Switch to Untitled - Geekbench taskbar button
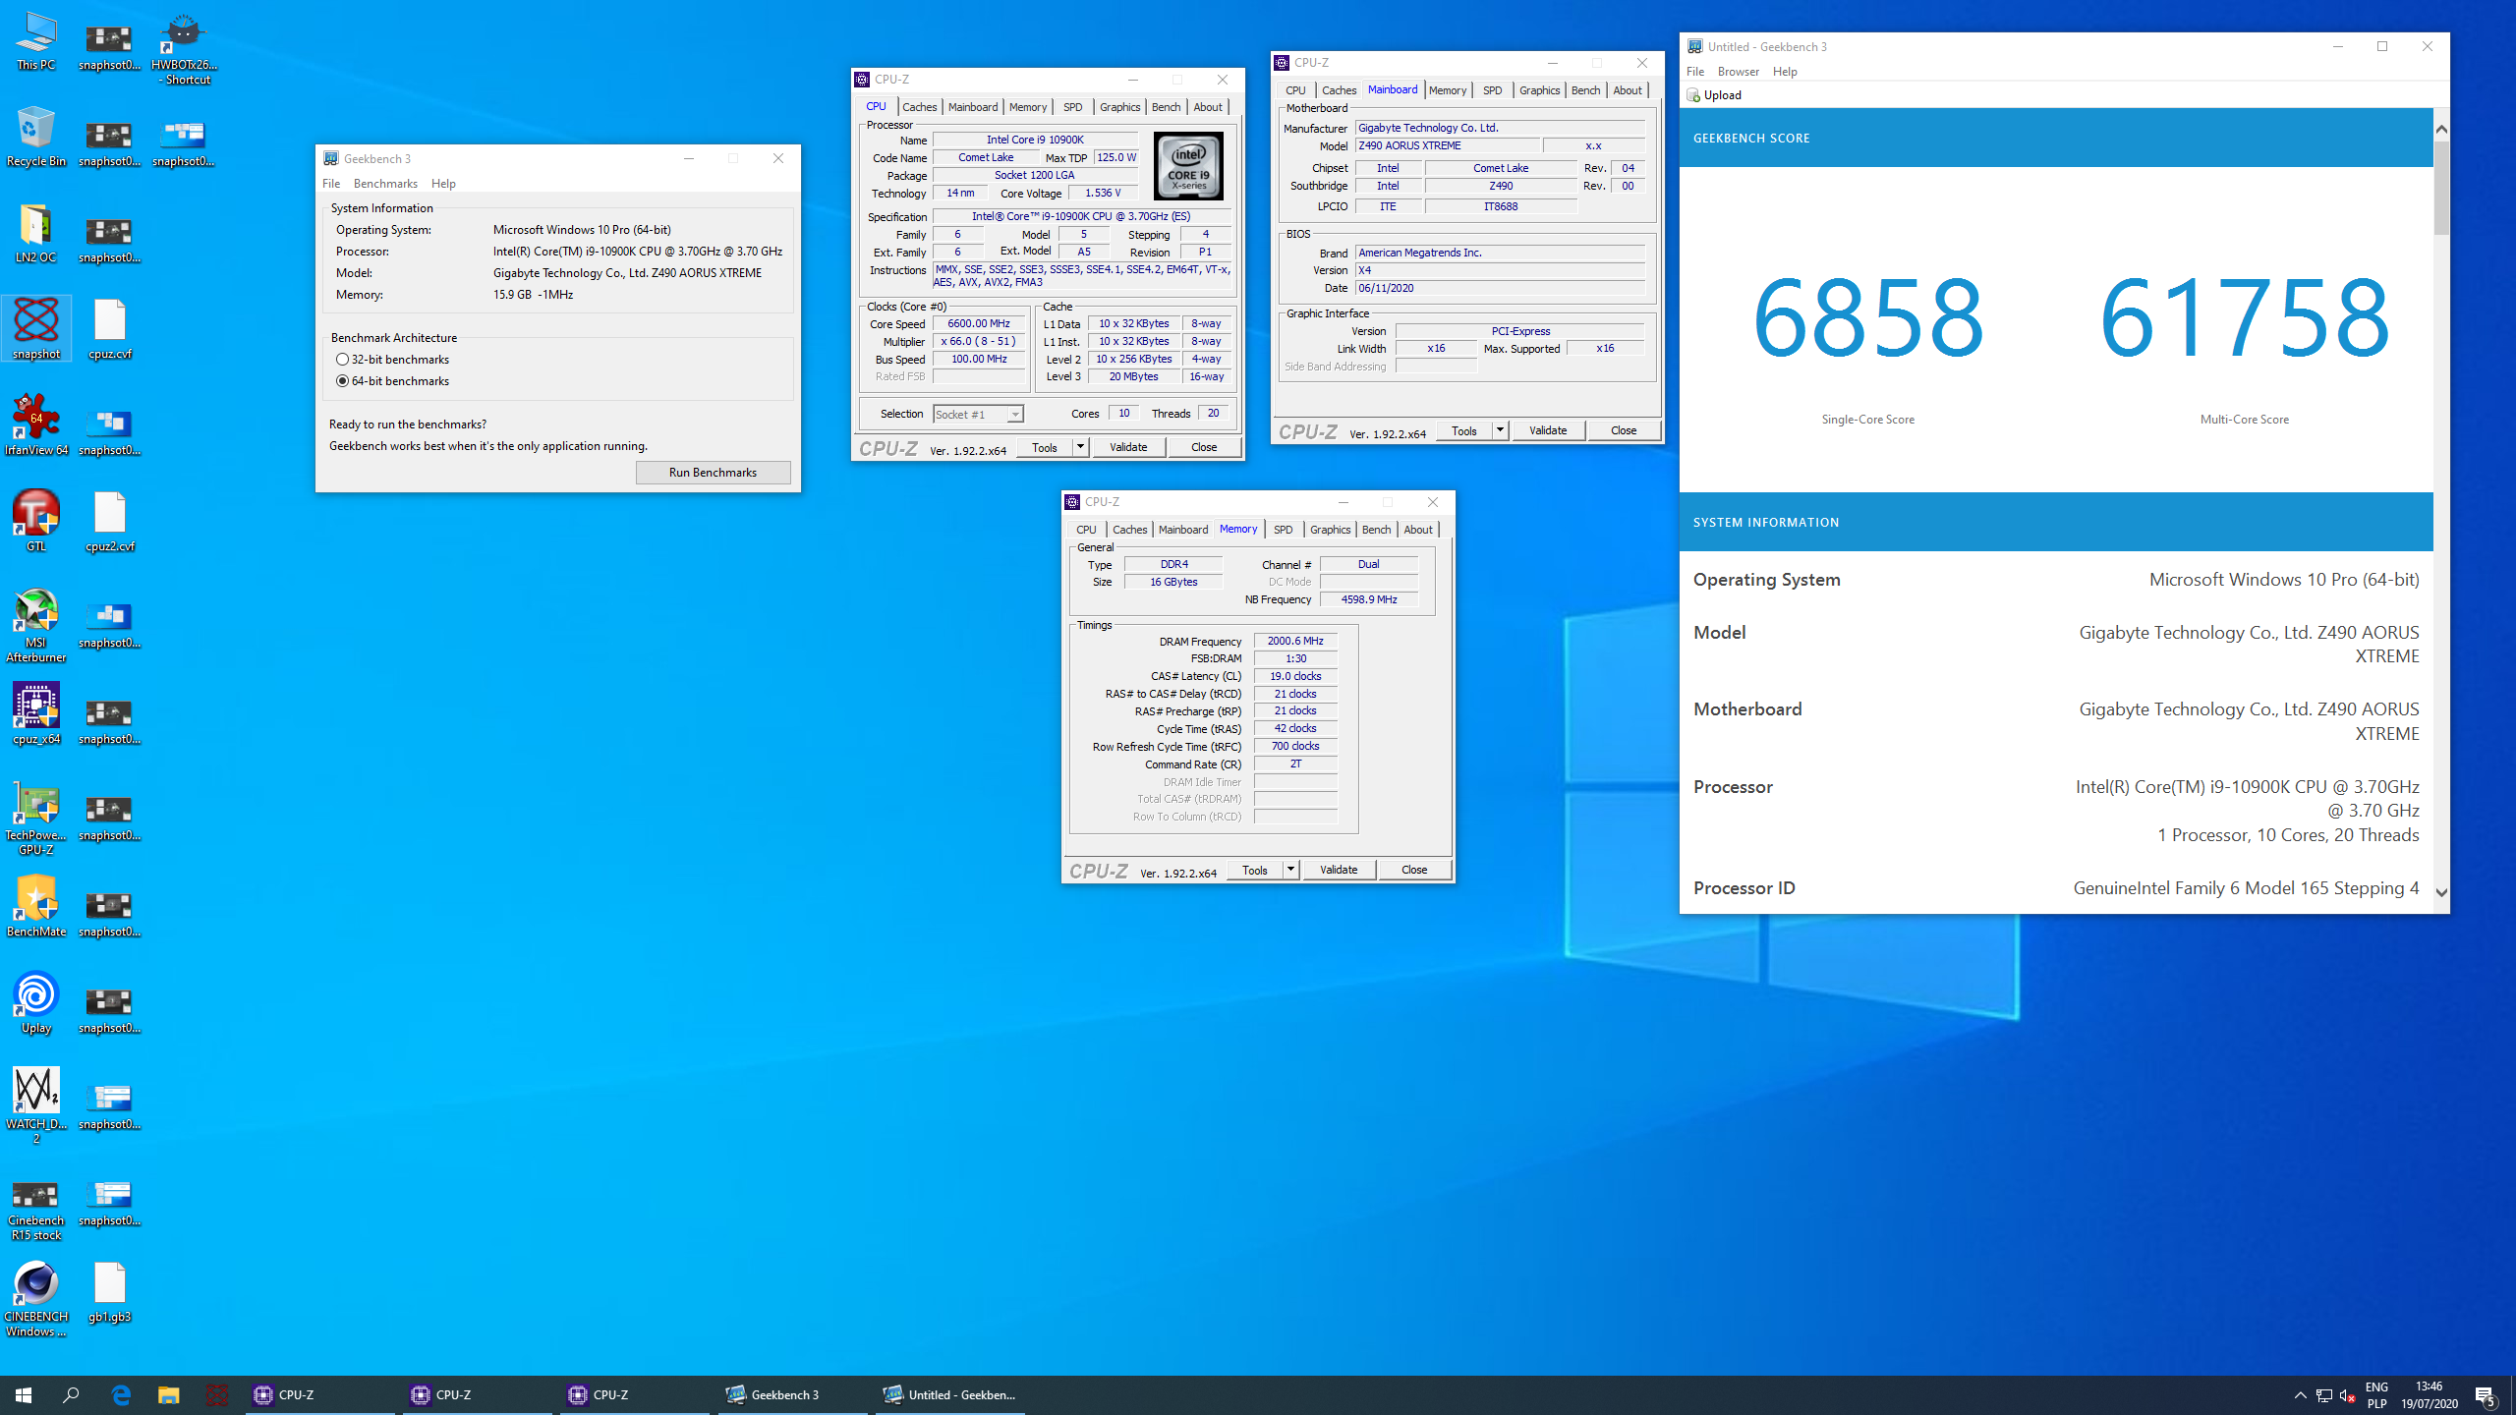Image resolution: width=2516 pixels, height=1415 pixels. [949, 1394]
